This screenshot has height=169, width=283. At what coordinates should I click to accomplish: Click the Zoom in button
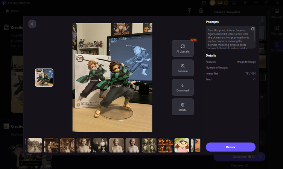[183, 68]
